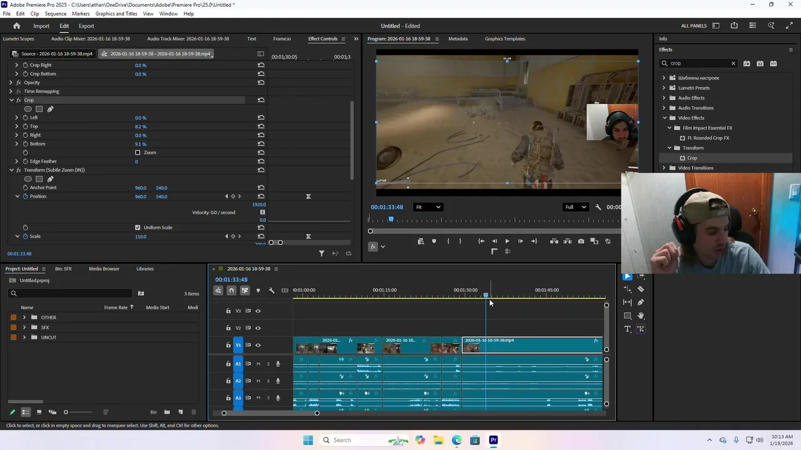801x450 pixels.
Task: Select the Razor tool
Action: 641,289
